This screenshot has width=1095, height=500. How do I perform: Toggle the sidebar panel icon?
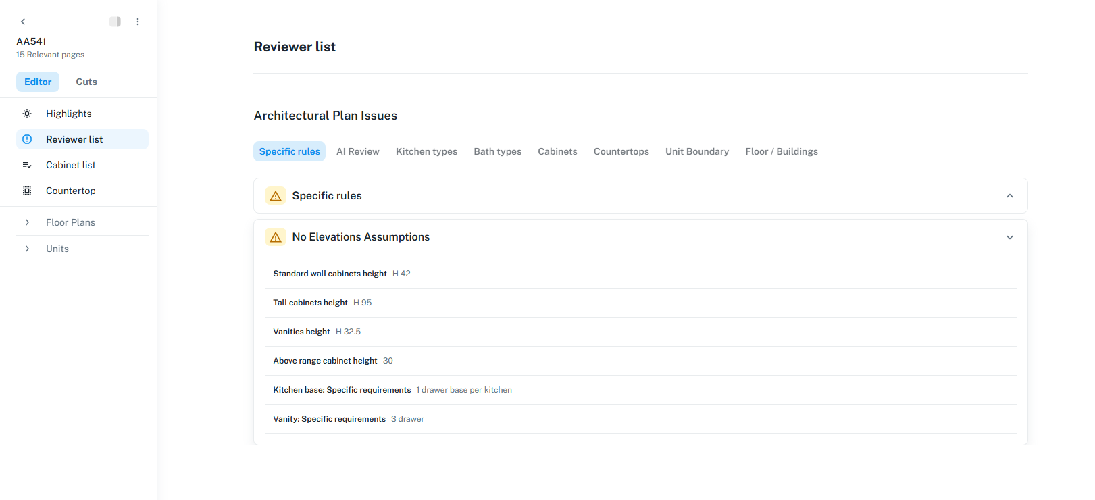coord(116,22)
